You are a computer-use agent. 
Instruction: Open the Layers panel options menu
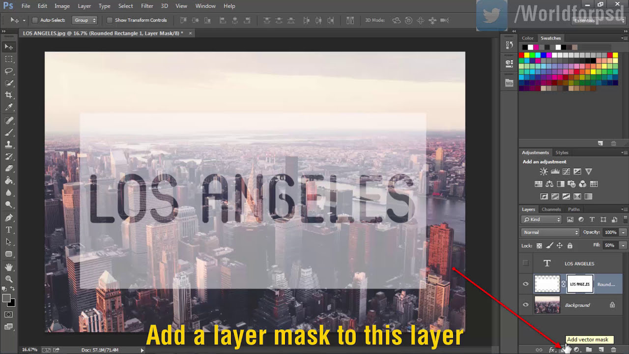(625, 209)
